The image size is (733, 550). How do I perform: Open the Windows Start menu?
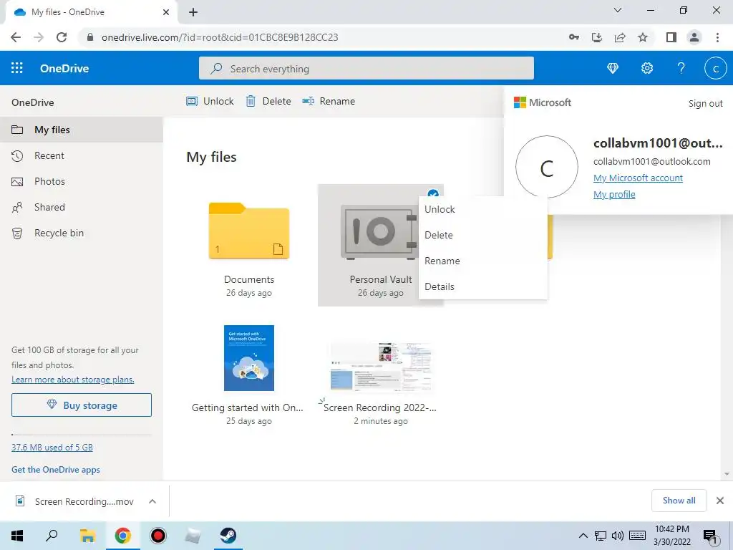[x=17, y=536]
